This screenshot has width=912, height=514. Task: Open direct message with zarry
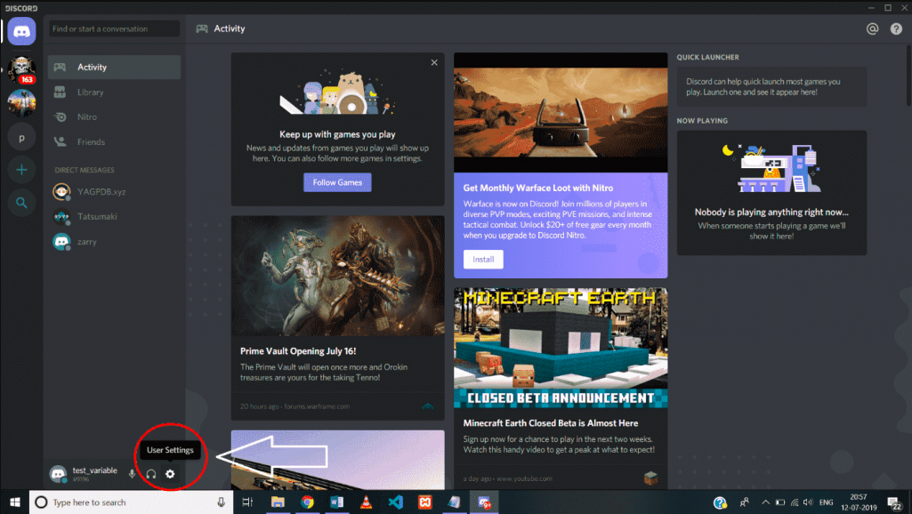click(114, 241)
